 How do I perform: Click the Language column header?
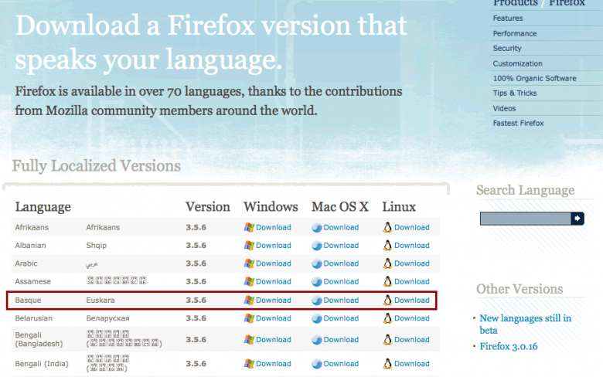(x=43, y=207)
